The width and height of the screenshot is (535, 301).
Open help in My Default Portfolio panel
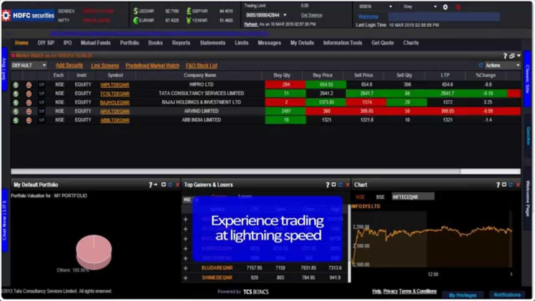pos(150,185)
